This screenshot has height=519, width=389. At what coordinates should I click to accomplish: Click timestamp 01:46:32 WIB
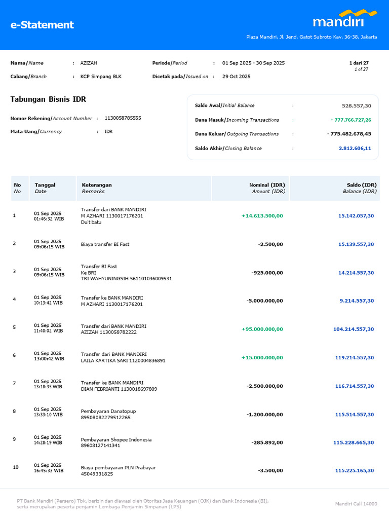[49, 219]
